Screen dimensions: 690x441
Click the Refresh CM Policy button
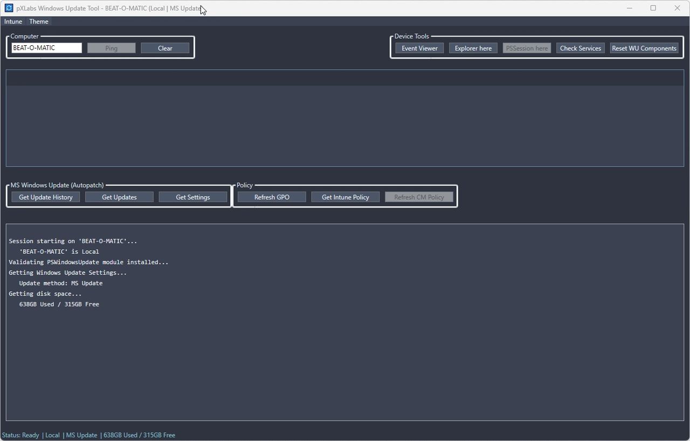tap(419, 197)
